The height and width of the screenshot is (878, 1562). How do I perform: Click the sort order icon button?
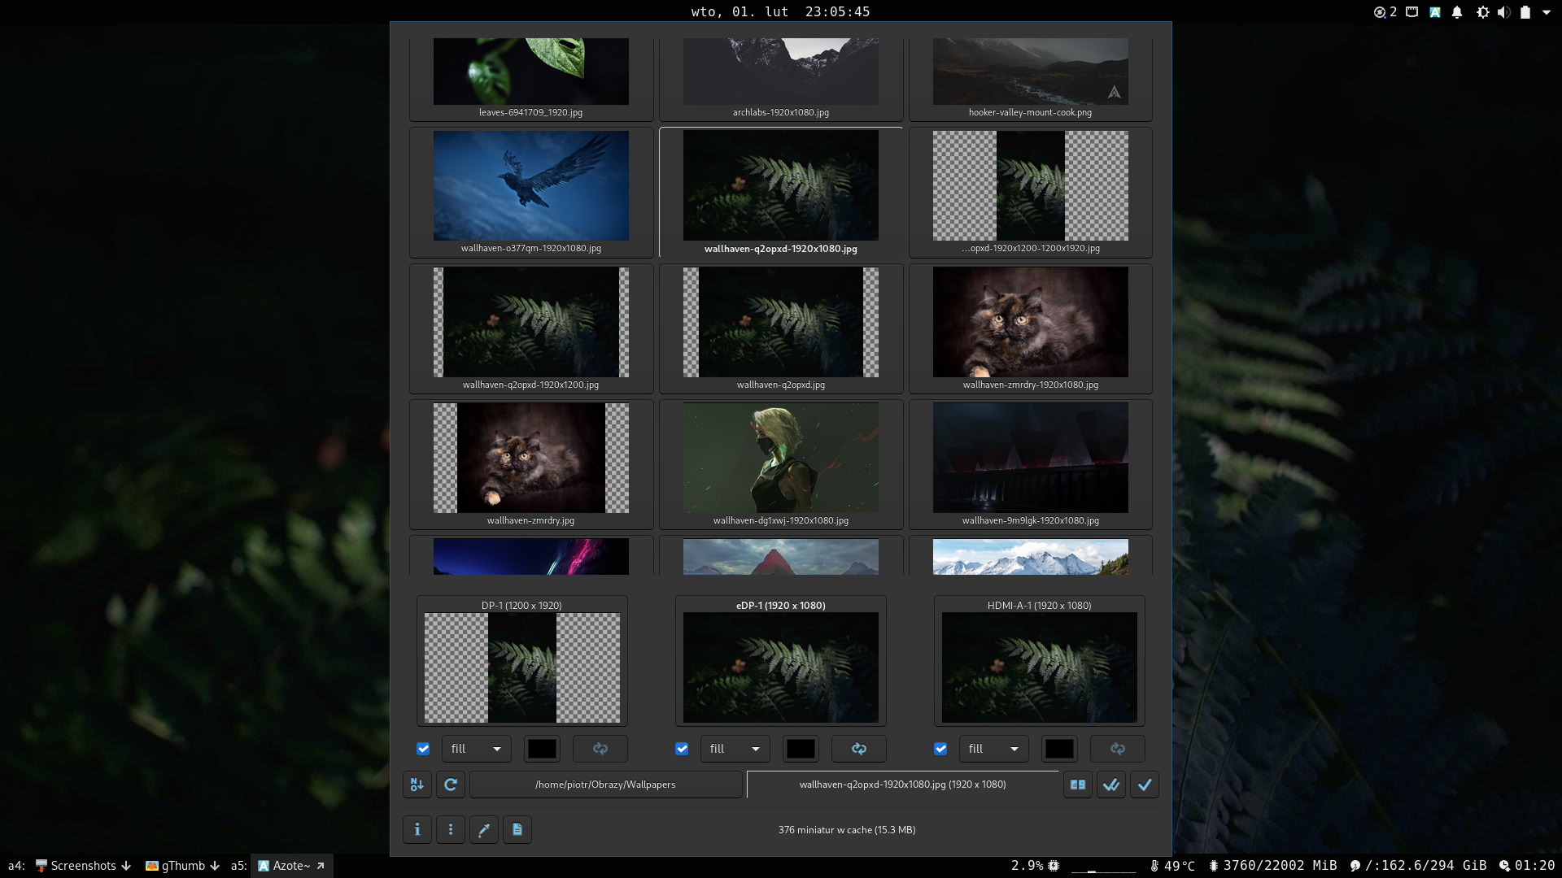[417, 785]
